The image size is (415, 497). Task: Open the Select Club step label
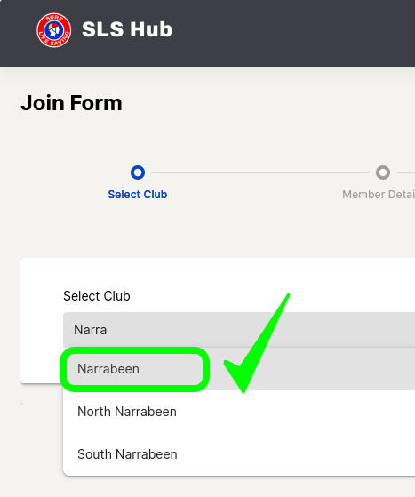[x=138, y=195]
